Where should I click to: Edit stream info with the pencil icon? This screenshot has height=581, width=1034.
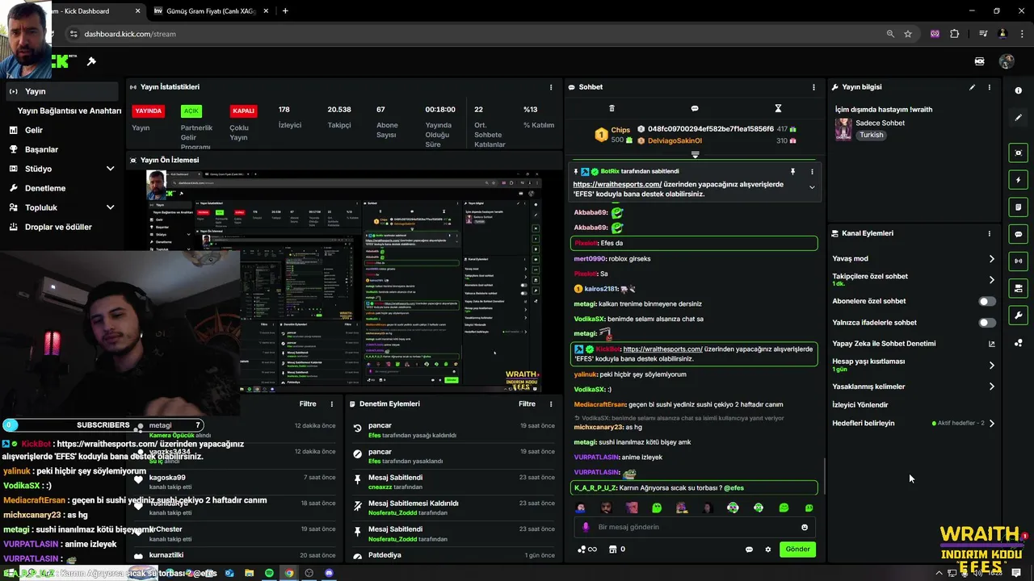(972, 87)
